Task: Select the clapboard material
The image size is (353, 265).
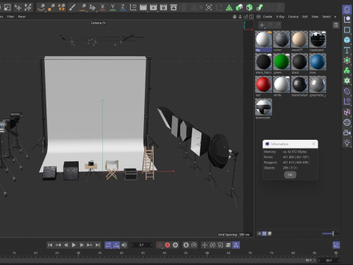Action: tap(318, 41)
